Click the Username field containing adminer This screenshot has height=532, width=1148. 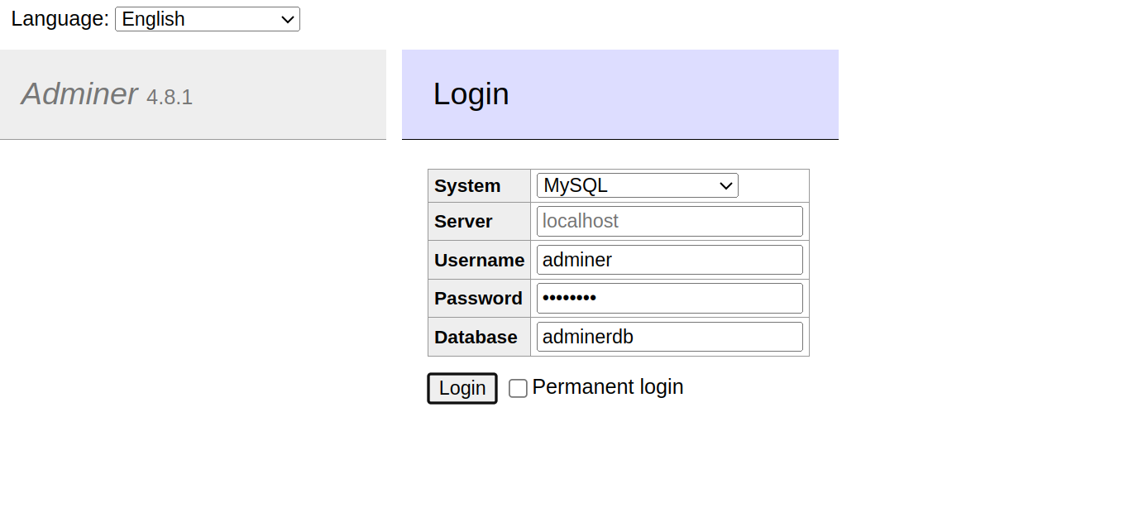(669, 260)
